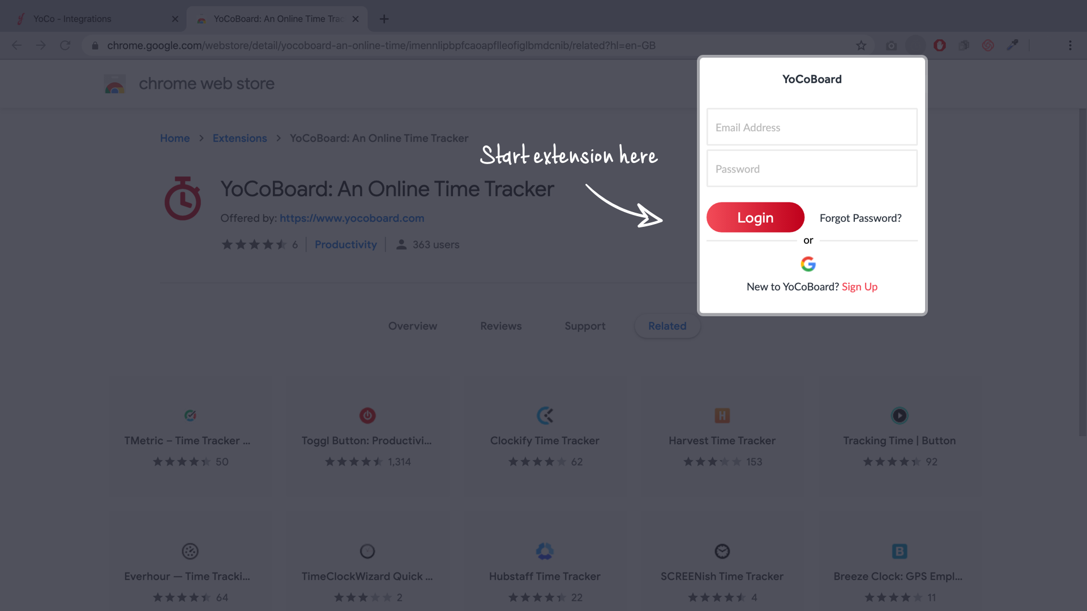Click the Hubstaff Time Tracker icon
This screenshot has width=1087, height=611.
click(545, 550)
